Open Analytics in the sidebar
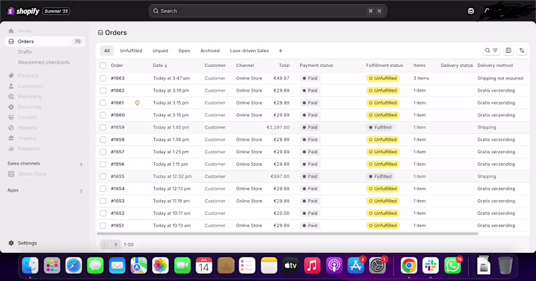The height and width of the screenshot is (281, 536). (28, 149)
